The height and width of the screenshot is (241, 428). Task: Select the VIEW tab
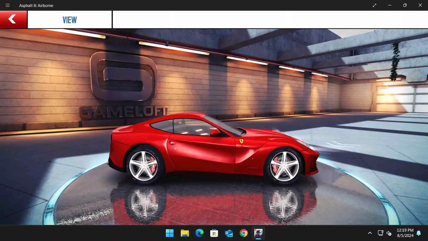click(70, 20)
